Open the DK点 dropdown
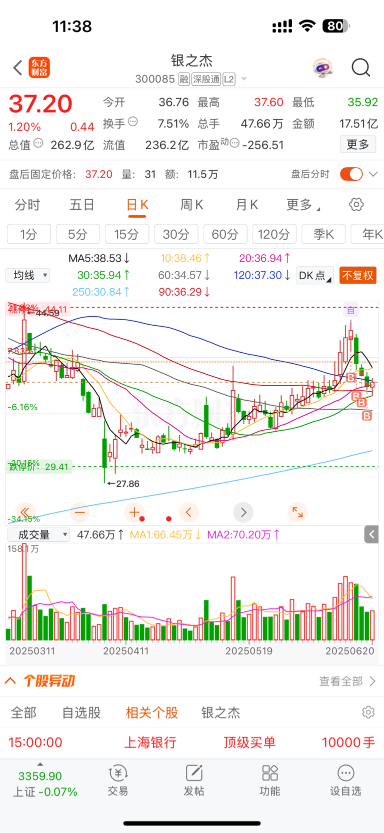 [x=315, y=276]
